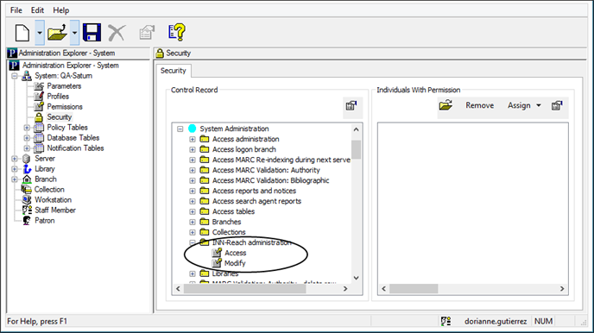The height and width of the screenshot is (333, 594).
Task: Click the properties icon next to Assign
Action: tap(557, 105)
